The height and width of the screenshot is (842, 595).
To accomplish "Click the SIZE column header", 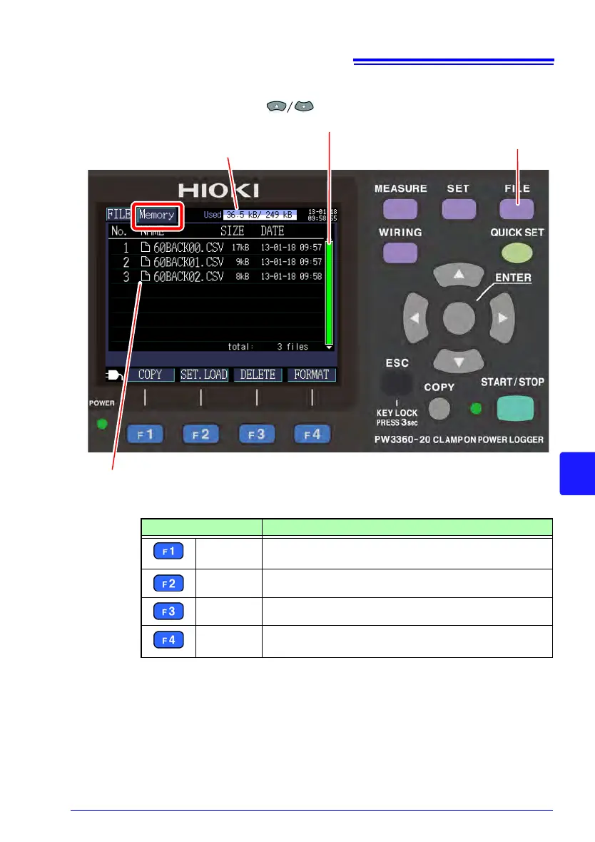I will [232, 231].
